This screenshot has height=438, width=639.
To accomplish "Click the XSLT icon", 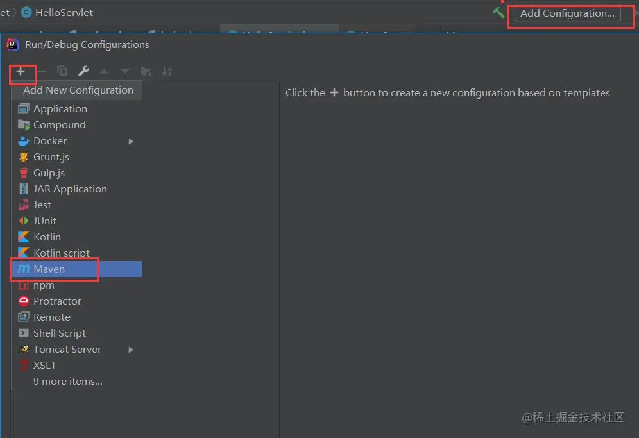I will click(24, 365).
